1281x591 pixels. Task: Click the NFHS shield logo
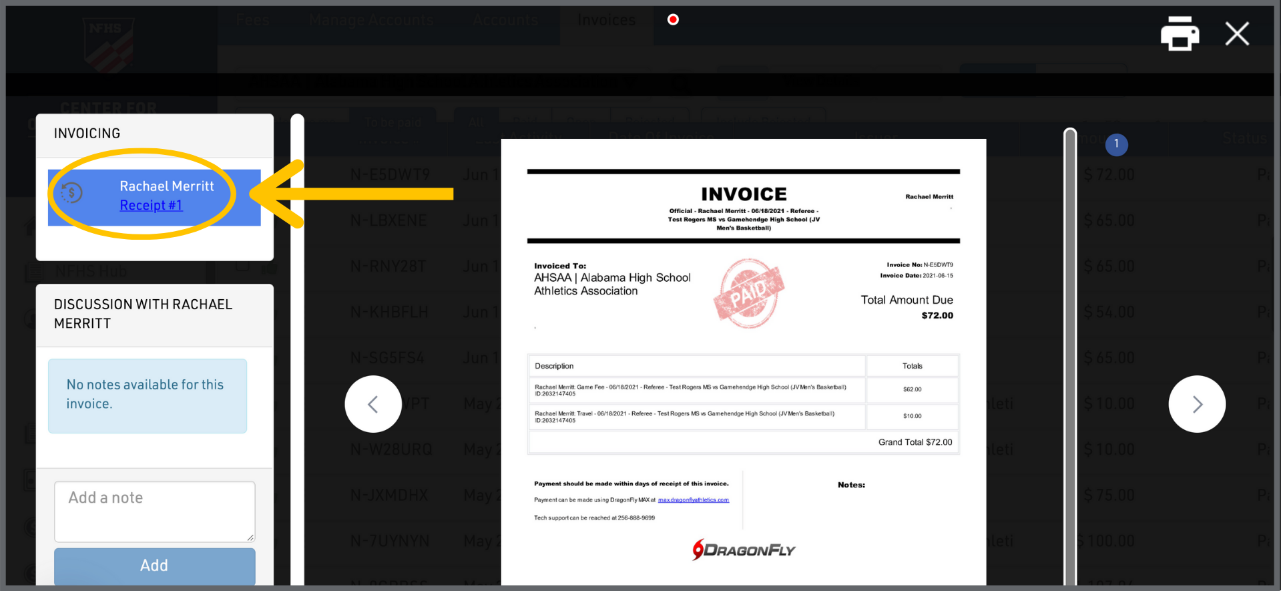point(109,44)
